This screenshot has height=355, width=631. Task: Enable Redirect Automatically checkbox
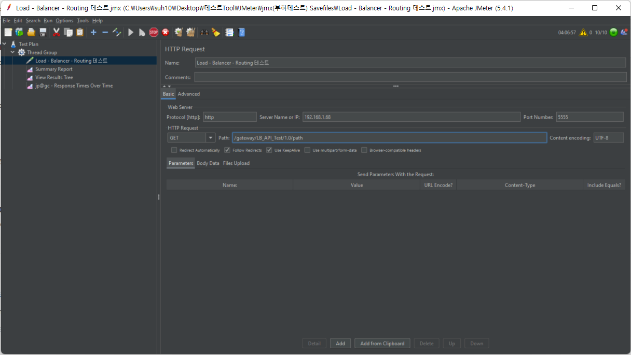point(174,150)
